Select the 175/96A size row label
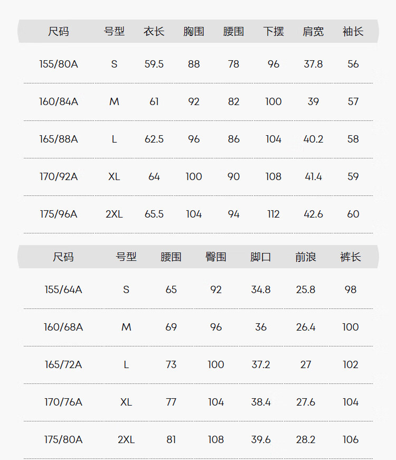 click(x=59, y=214)
